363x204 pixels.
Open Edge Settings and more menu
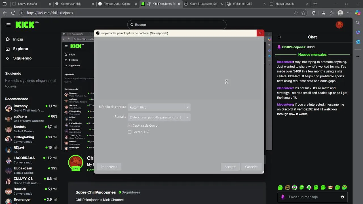tap(349, 13)
